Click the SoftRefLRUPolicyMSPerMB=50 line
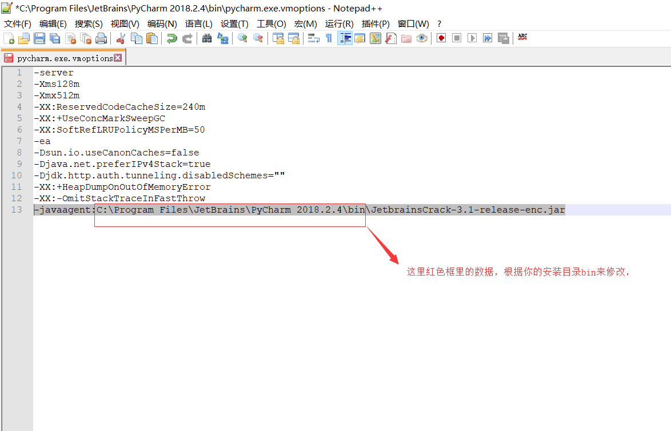Screen dimensions: 671x431 pyautogui.click(x=119, y=130)
